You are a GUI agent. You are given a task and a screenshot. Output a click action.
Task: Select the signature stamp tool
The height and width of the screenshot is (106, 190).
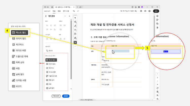tap(75, 38)
